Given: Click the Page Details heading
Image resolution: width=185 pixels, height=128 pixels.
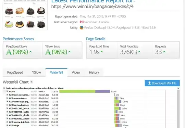Looking at the screenshot, I should [96, 39].
